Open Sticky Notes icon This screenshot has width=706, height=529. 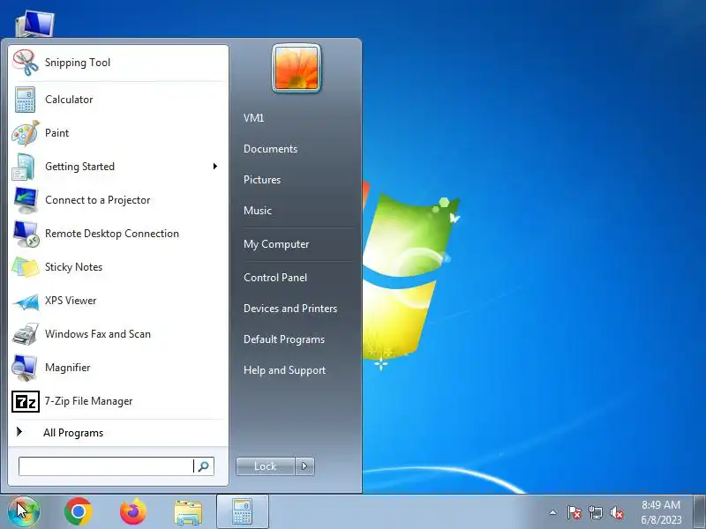point(26,267)
